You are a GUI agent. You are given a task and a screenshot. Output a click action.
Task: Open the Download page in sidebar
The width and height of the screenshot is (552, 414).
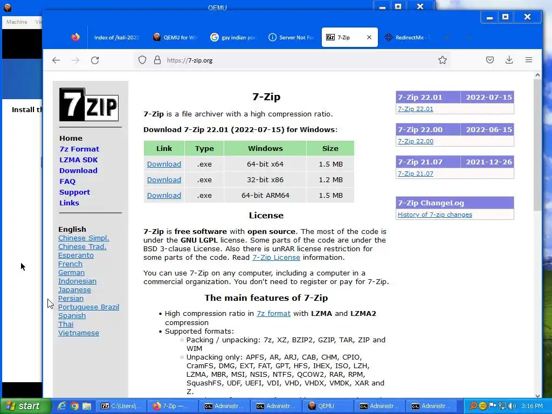coord(78,170)
